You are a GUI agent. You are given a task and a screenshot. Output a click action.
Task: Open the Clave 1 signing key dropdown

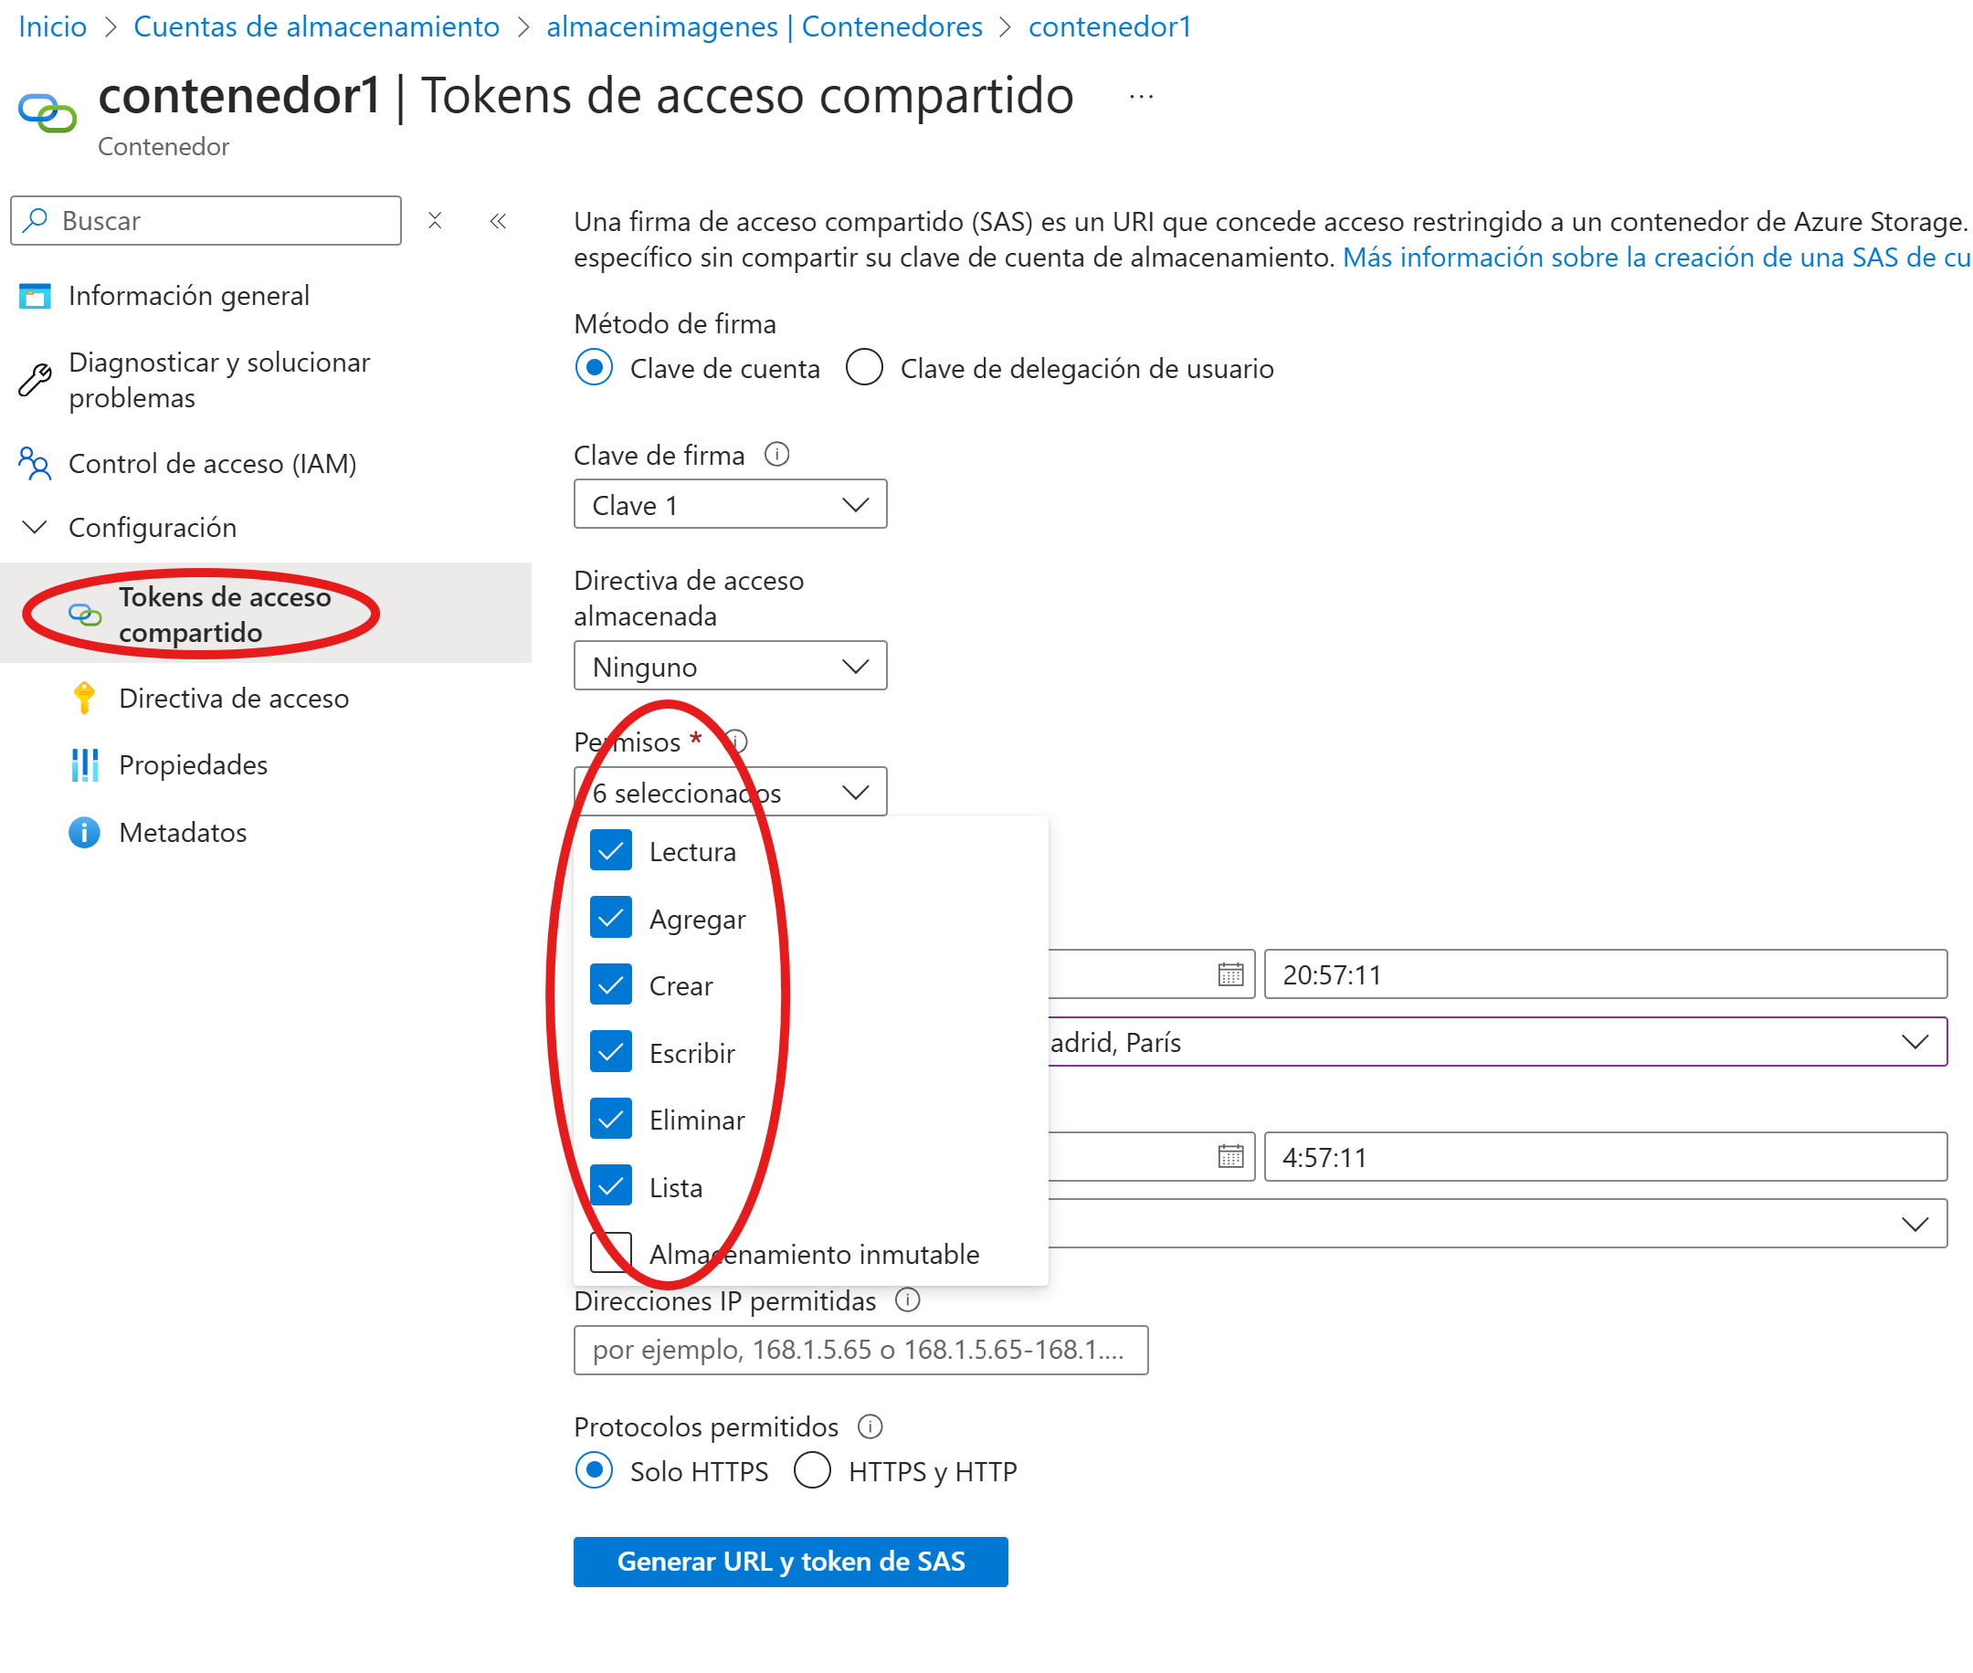pos(730,505)
